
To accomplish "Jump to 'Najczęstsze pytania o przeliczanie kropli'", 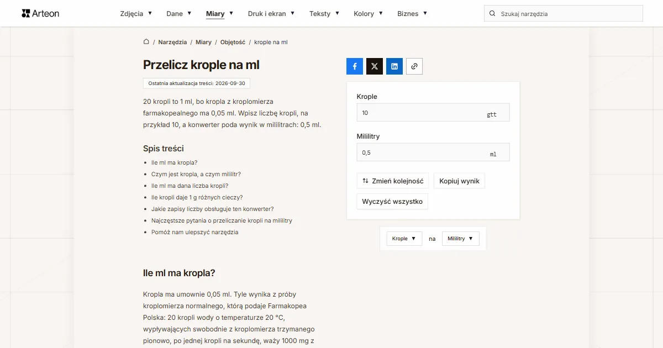I will click(222, 220).
